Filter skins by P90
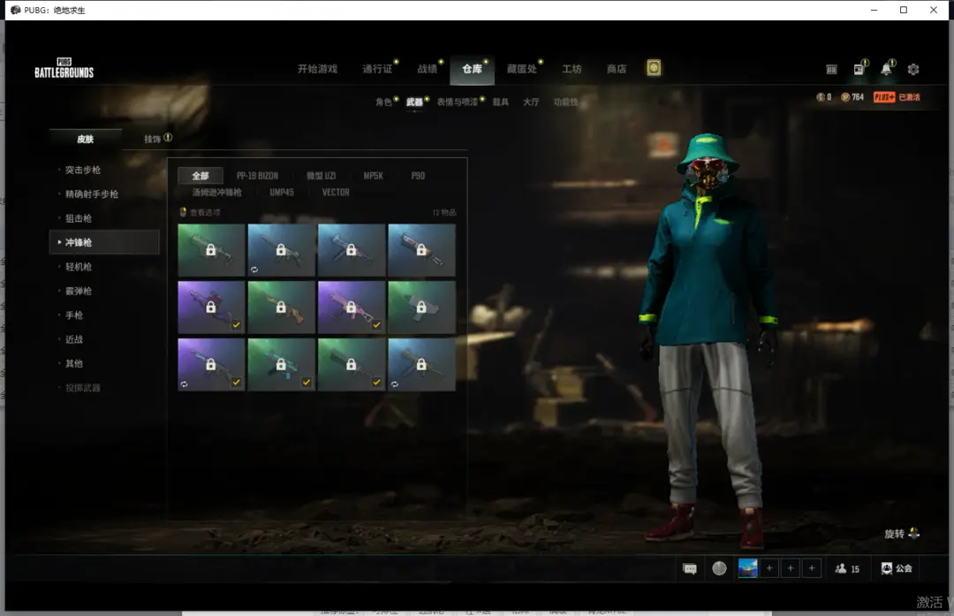This screenshot has width=954, height=616. pyautogui.click(x=418, y=176)
